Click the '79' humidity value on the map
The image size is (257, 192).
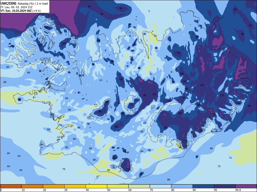[x=64, y=169]
